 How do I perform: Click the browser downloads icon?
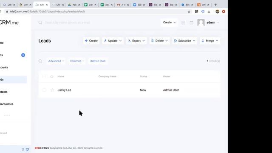(x=209, y=11)
